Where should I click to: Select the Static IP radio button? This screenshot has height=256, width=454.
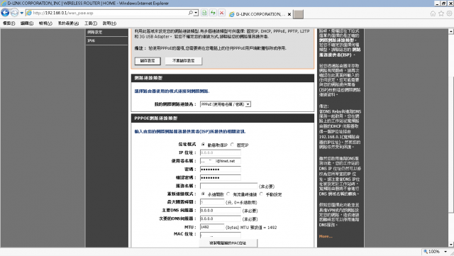point(232,145)
